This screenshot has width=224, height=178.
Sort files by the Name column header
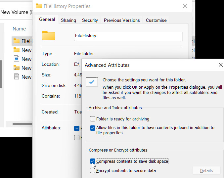pos(19,29)
